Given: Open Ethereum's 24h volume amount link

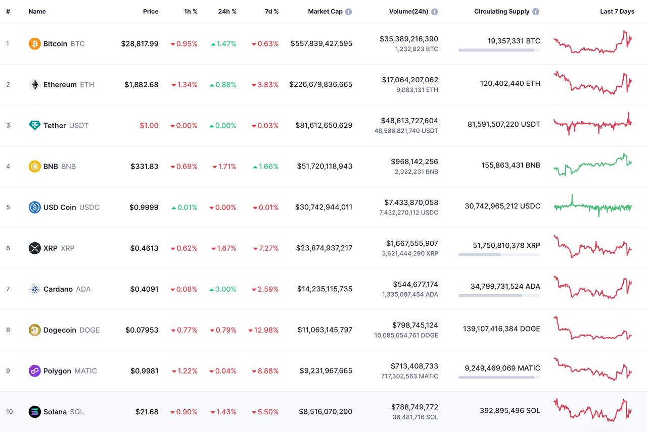Looking at the screenshot, I should (409, 80).
